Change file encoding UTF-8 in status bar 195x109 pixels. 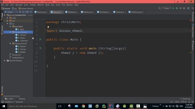point(184,102)
